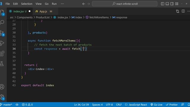Viewport: 190px width, 107px height.
Task: Open the Run menu
Action: pos(54,4)
